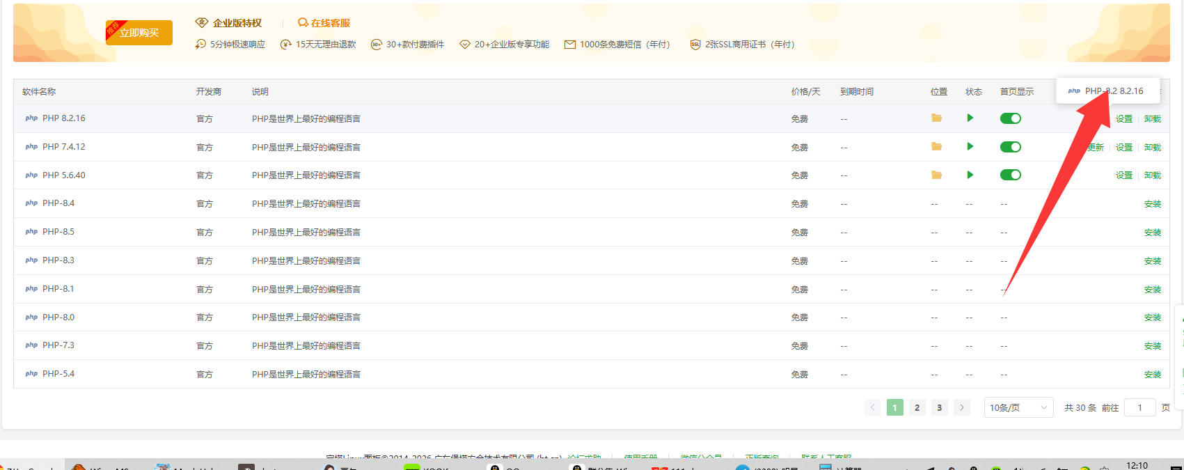
Task: Open the folder location of PHP 5.6.40
Action: [x=936, y=175]
